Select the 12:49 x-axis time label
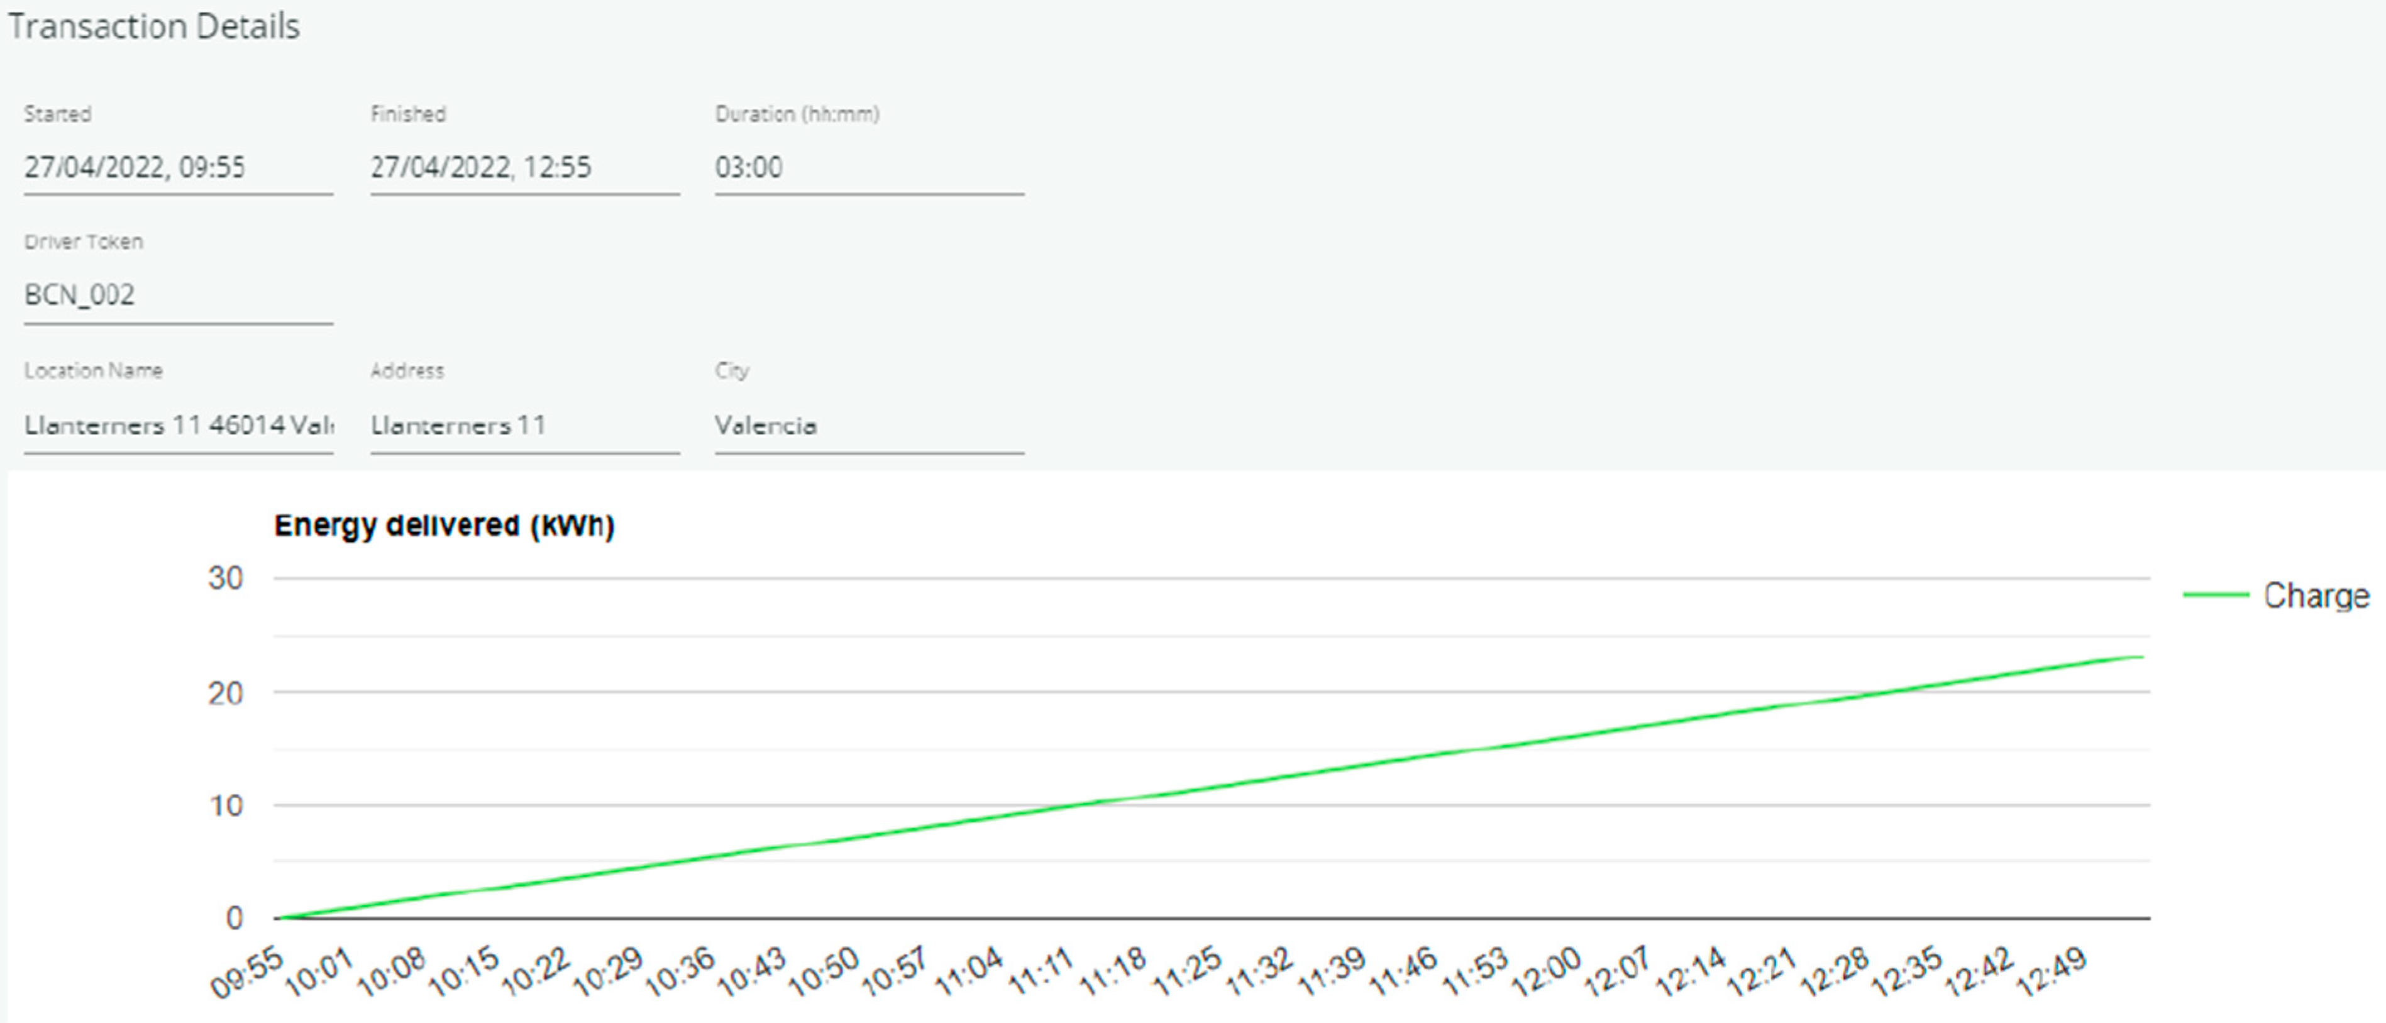 [2051, 972]
